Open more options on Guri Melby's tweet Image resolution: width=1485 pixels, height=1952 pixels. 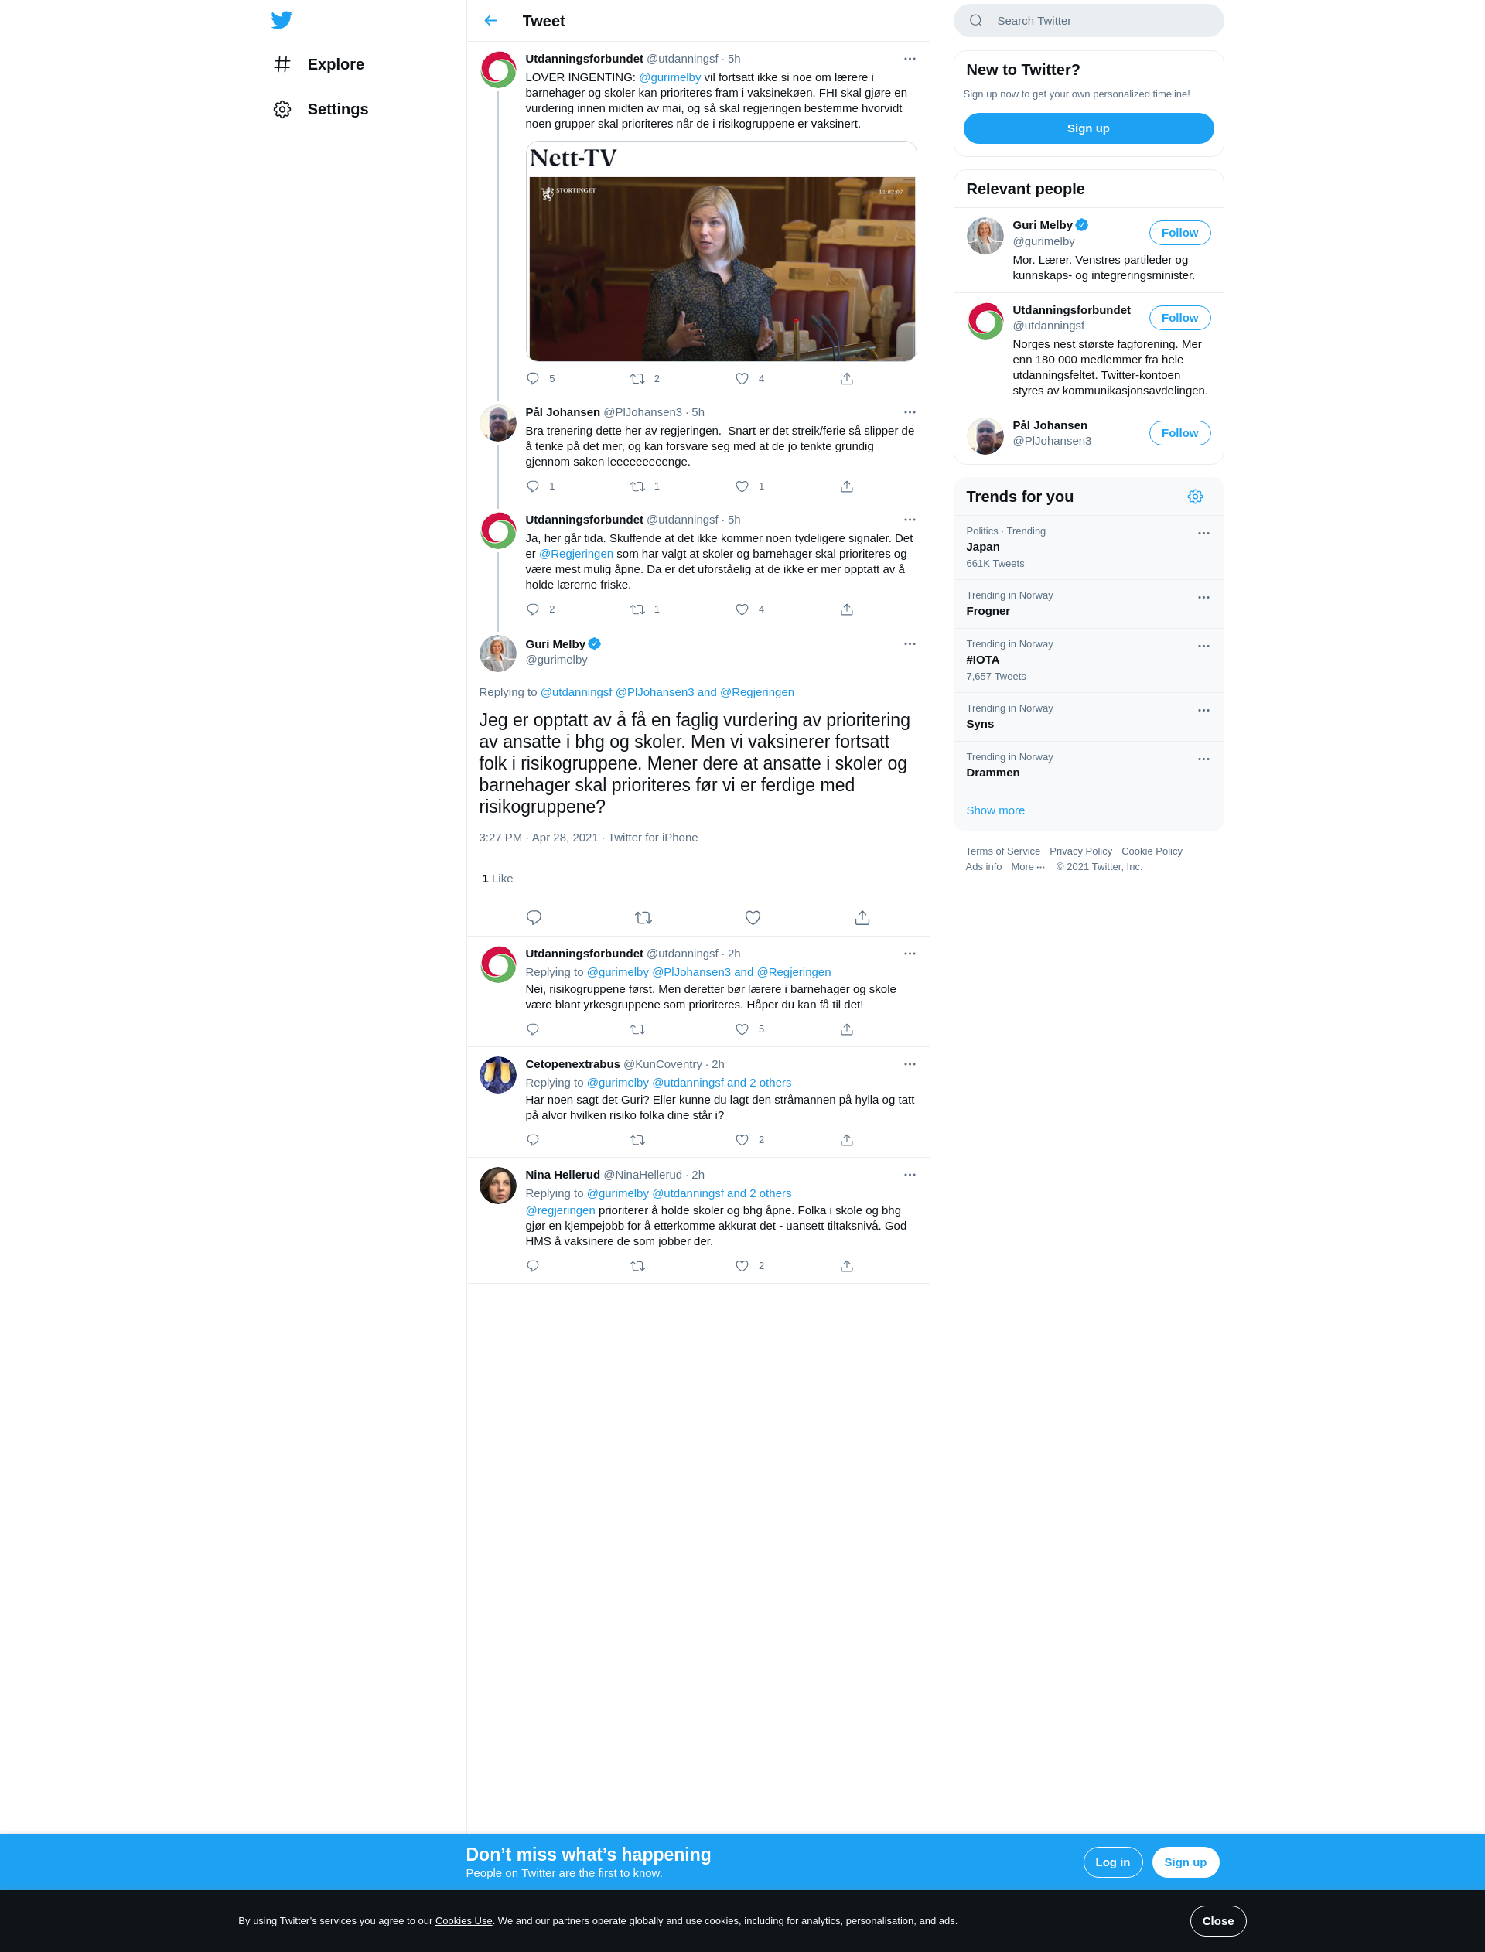coord(910,643)
